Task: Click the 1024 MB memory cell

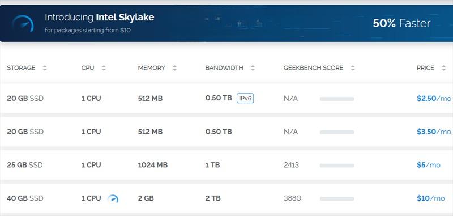Action: click(x=153, y=165)
